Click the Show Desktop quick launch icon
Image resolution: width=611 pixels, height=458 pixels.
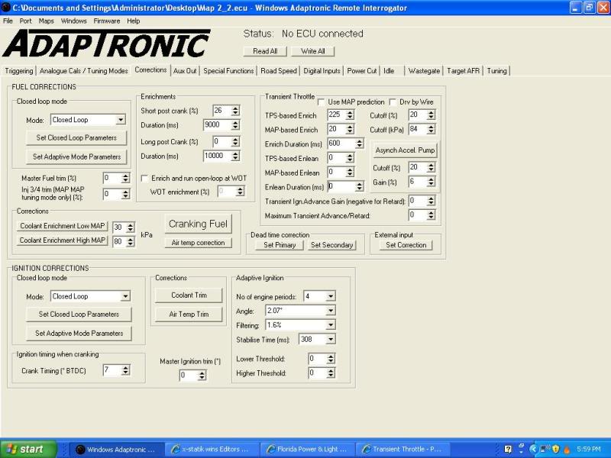click(521, 447)
